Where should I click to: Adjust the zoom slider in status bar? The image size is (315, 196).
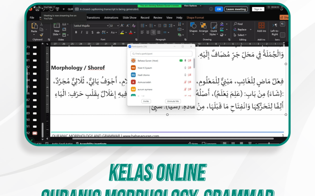pos(269,143)
